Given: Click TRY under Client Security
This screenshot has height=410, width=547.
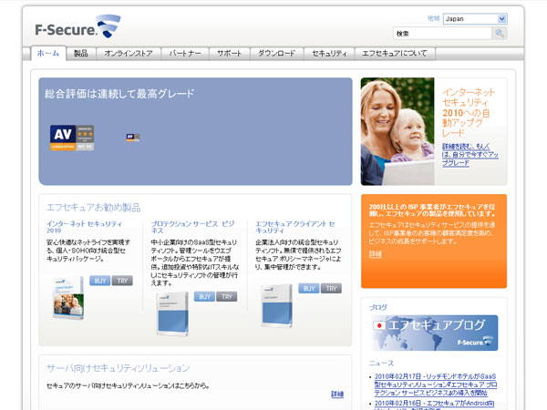Looking at the screenshot, I should click(331, 288).
